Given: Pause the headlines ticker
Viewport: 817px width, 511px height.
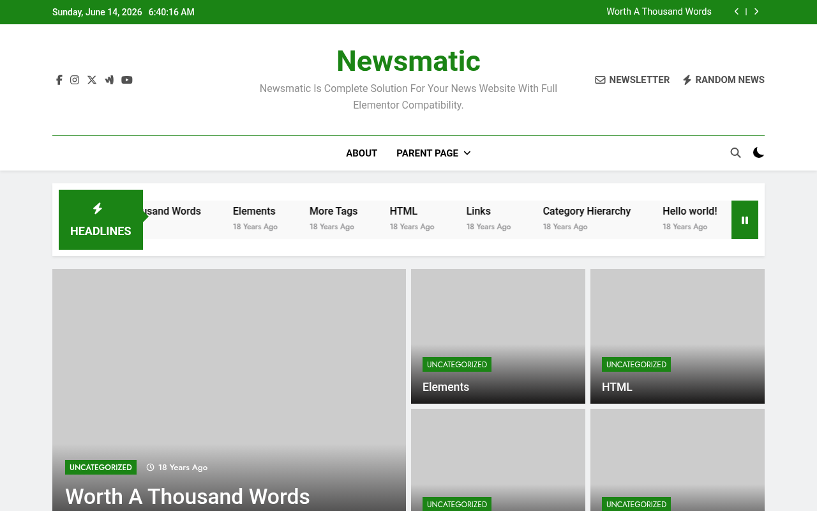Looking at the screenshot, I should coord(745,220).
